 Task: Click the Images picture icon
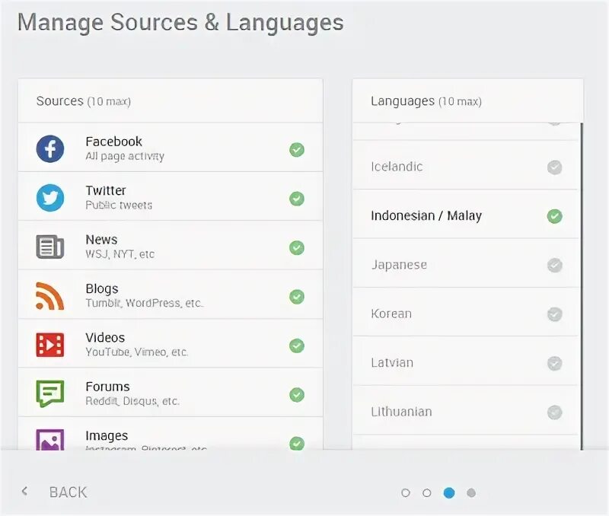coord(50,440)
